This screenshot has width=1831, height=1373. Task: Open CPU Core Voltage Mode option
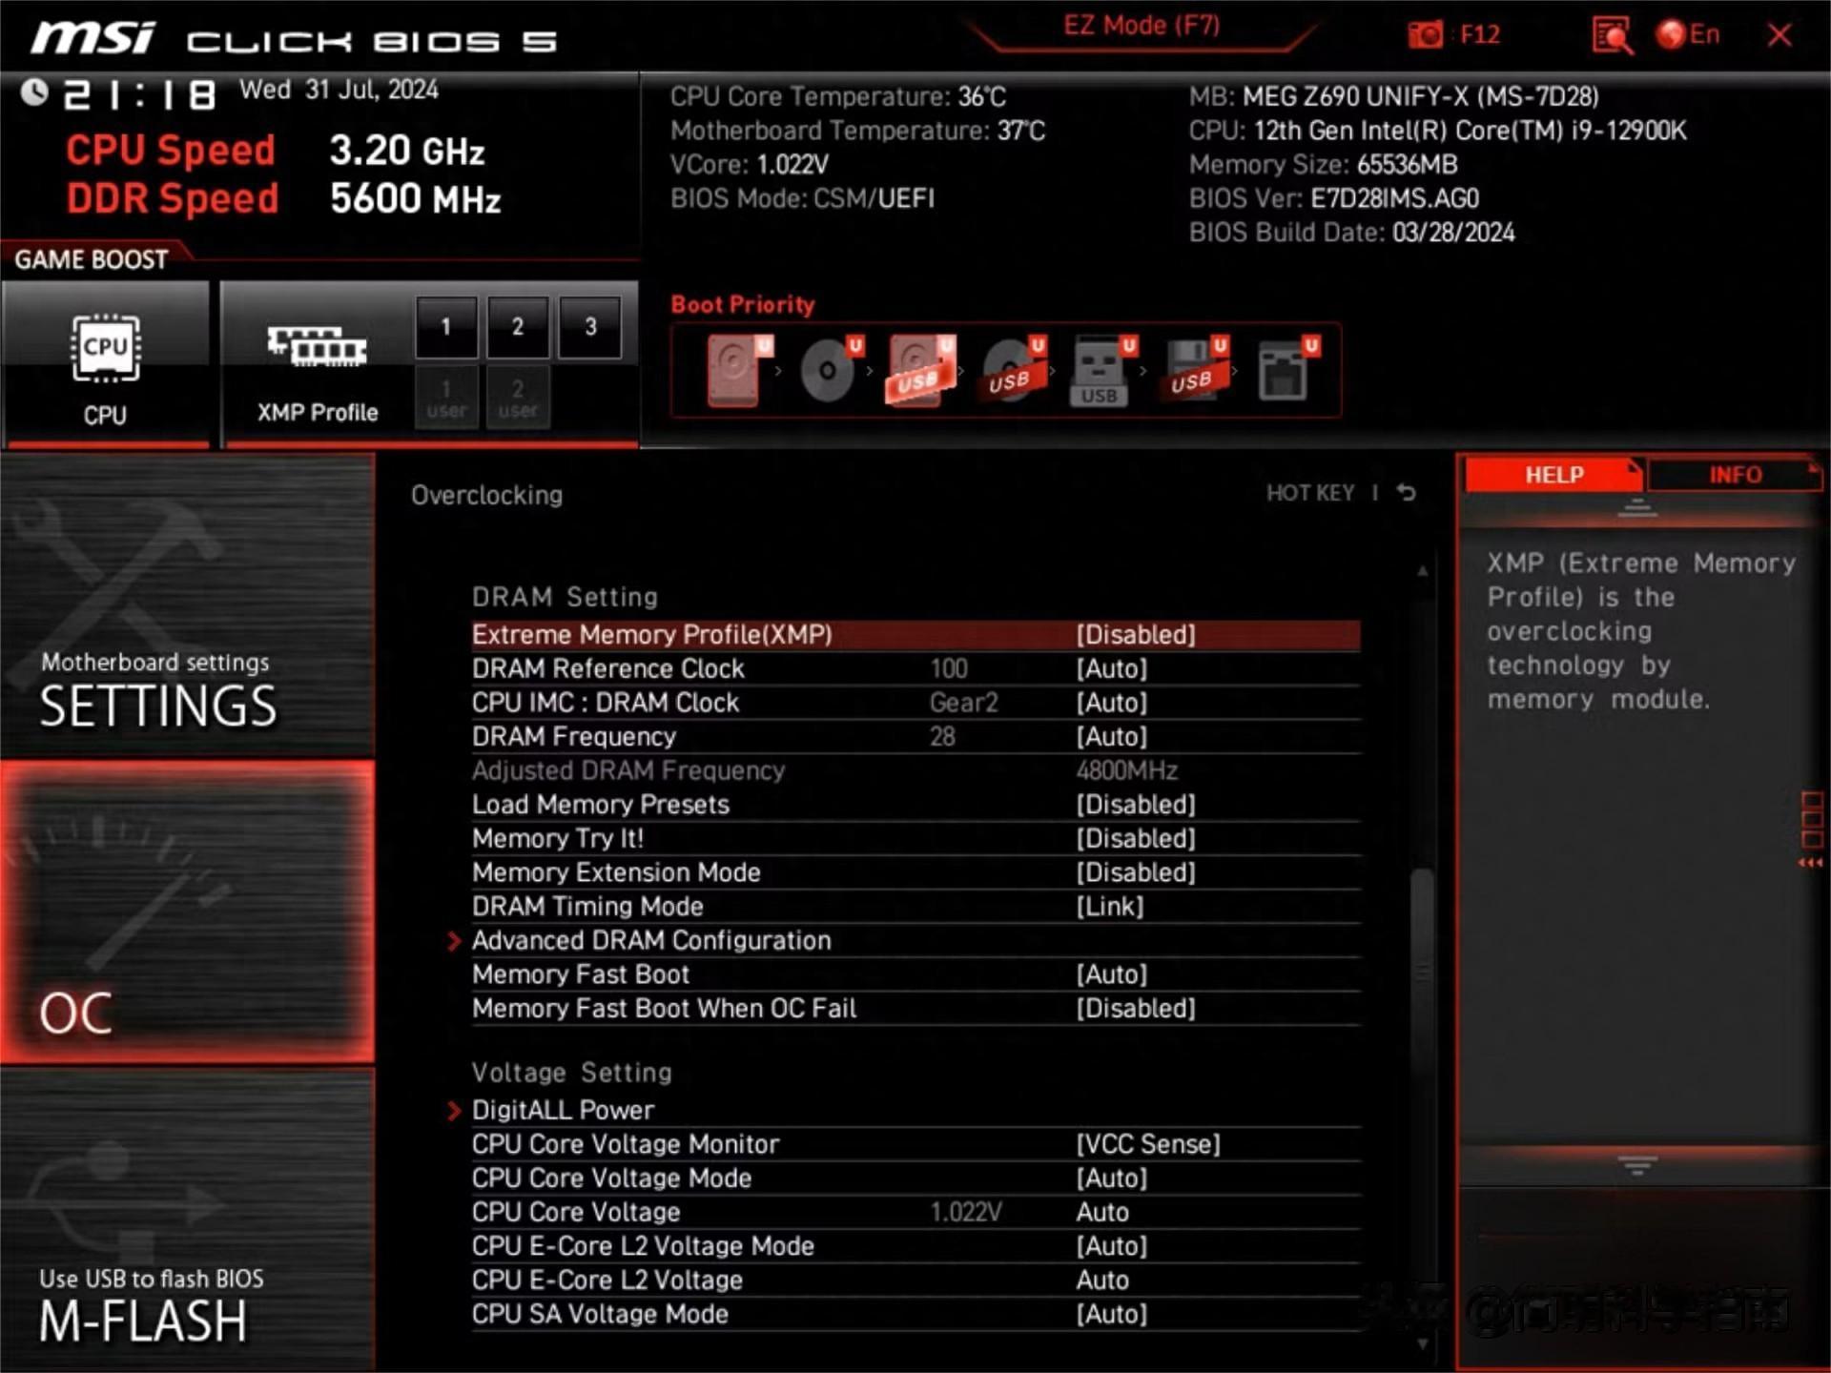coord(915,1178)
